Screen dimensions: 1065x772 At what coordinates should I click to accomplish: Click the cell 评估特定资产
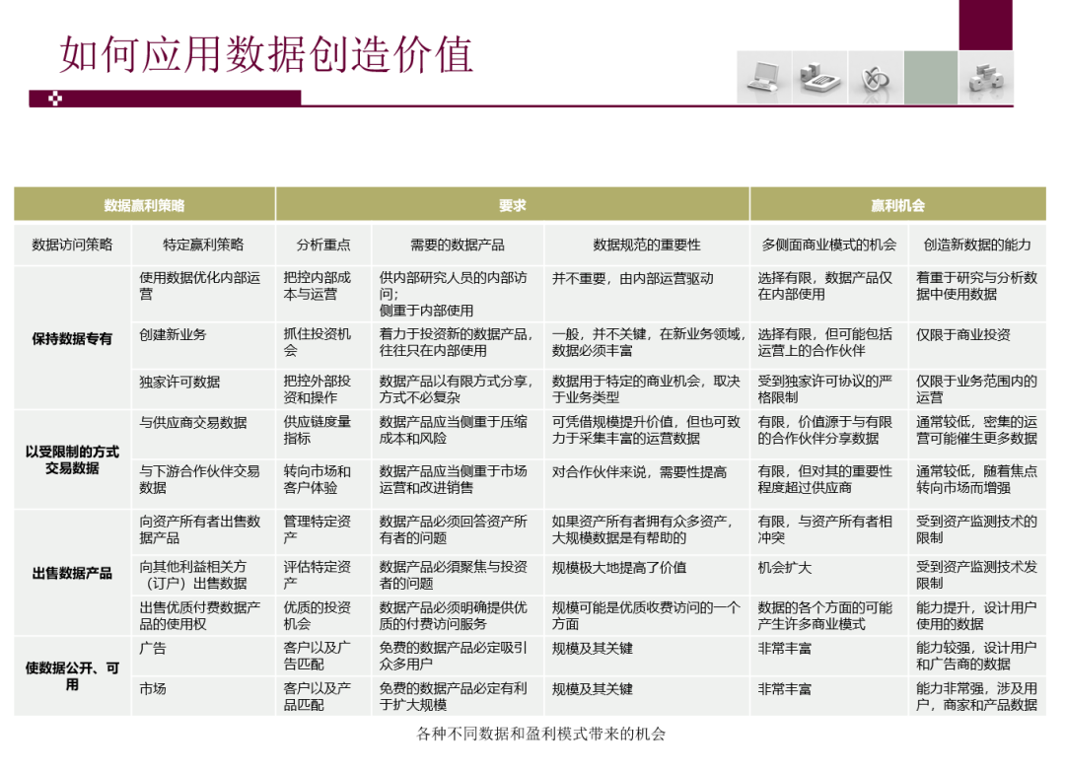323,575
